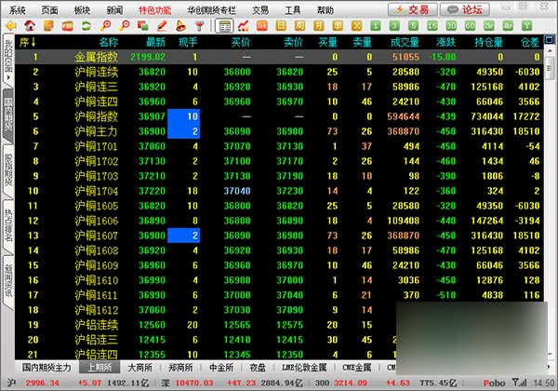Open the 工具 menu
The width and height of the screenshot is (558, 391).
[x=293, y=10]
